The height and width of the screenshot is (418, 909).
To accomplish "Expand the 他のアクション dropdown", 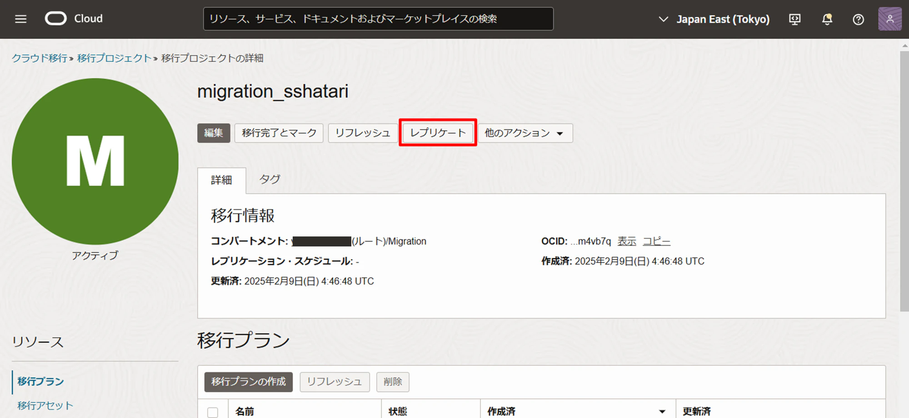I will coord(525,133).
